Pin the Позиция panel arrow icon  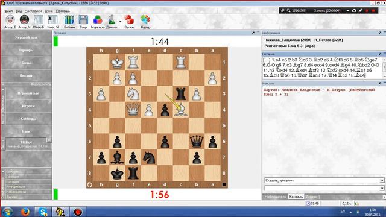click(253, 33)
